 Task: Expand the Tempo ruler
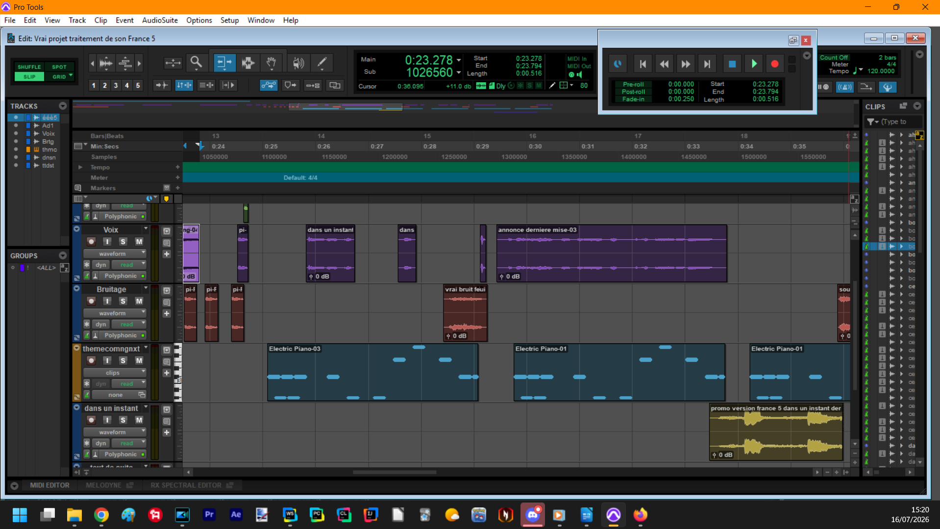80,167
